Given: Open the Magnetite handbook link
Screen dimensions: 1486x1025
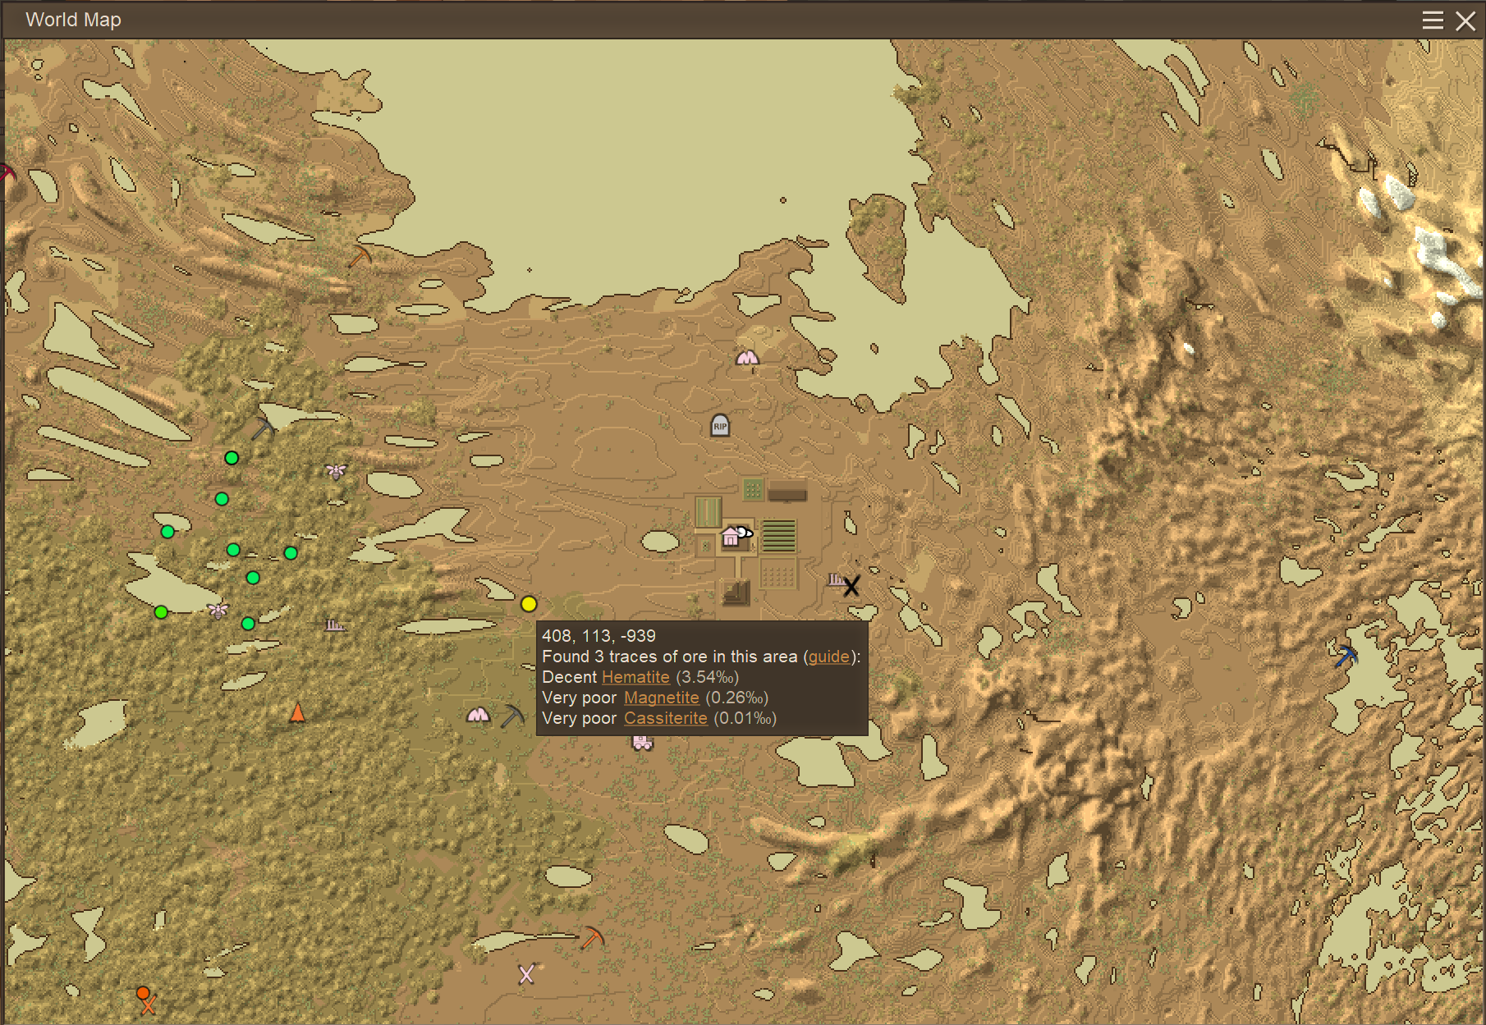Looking at the screenshot, I should (661, 698).
